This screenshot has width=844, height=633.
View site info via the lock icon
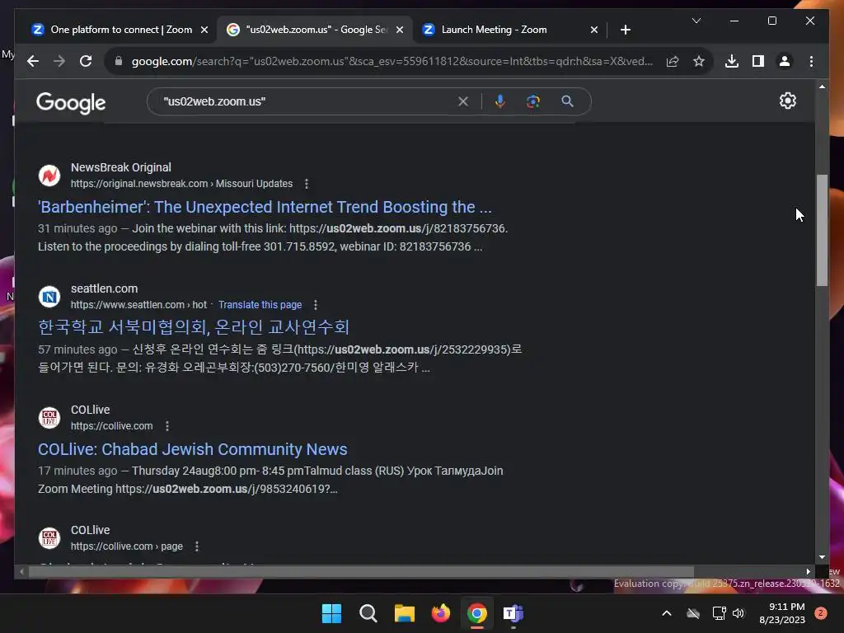119,61
